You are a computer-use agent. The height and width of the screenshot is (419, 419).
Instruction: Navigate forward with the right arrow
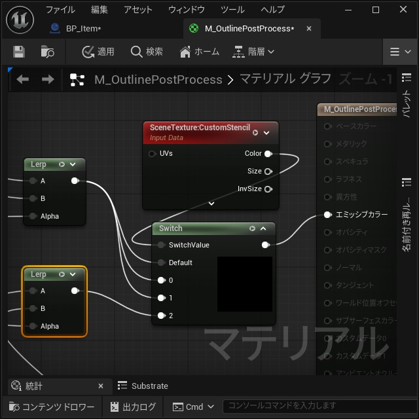point(48,79)
